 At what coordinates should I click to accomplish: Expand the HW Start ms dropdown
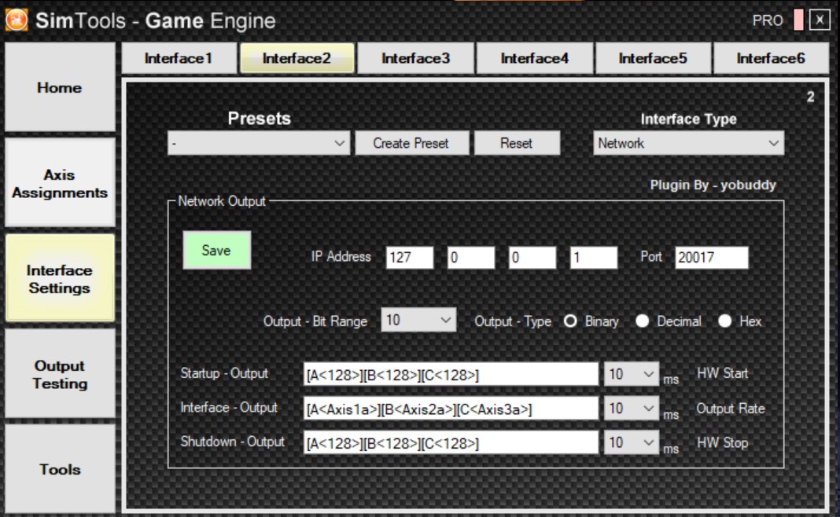(x=632, y=375)
